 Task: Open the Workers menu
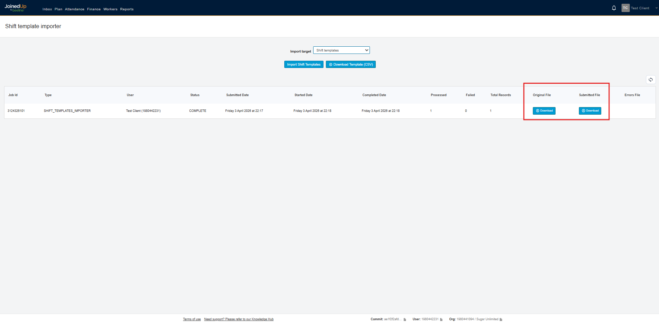point(110,9)
